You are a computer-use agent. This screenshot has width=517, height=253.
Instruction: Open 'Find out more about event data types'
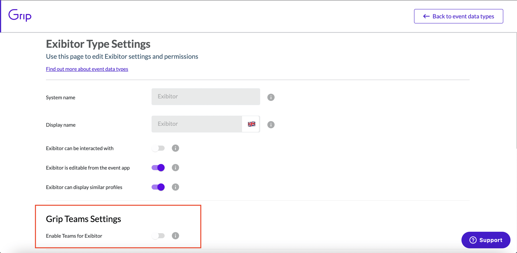[87, 69]
